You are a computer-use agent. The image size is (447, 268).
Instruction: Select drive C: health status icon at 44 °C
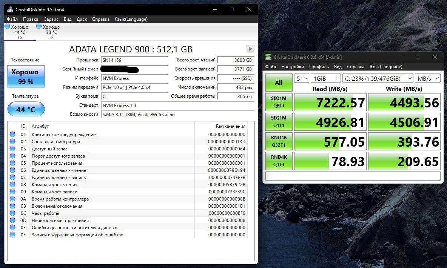click(8, 26)
